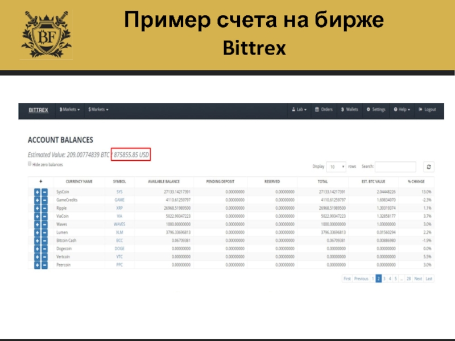Click the plus button in the Waves row
Viewport: 455px width, 341px height.
click(x=37, y=224)
